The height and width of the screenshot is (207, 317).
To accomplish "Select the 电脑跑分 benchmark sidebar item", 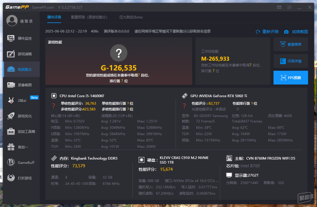I will pyautogui.click(x=21, y=69).
